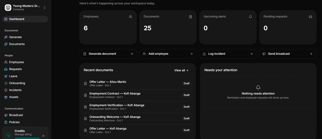Click the Young Masters company logo

8,8
